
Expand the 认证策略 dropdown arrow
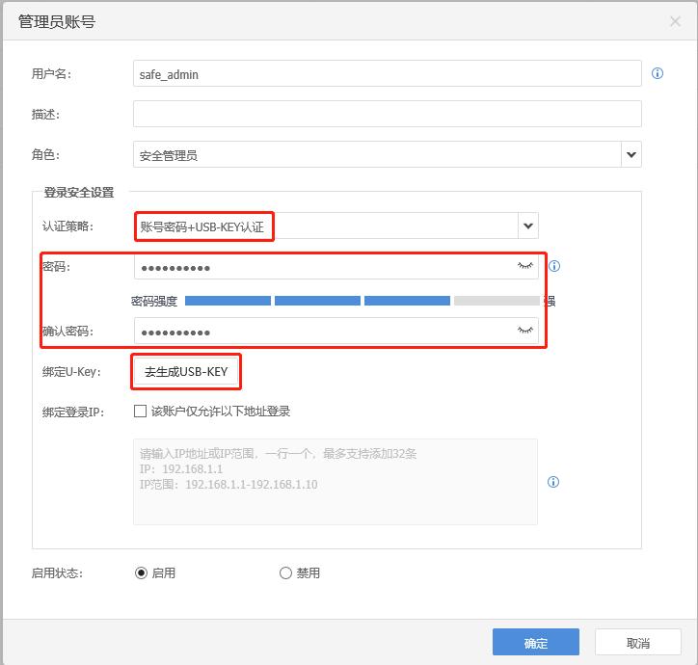point(528,226)
